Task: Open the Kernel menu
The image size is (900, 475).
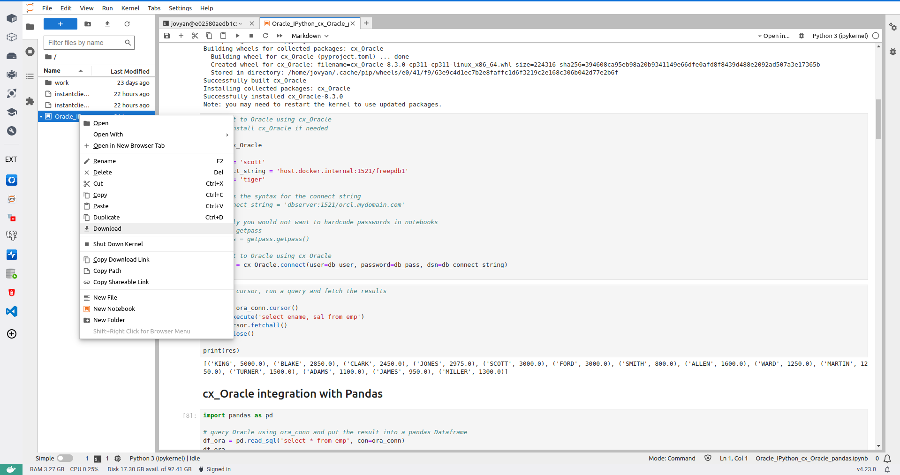Action: 130,8
